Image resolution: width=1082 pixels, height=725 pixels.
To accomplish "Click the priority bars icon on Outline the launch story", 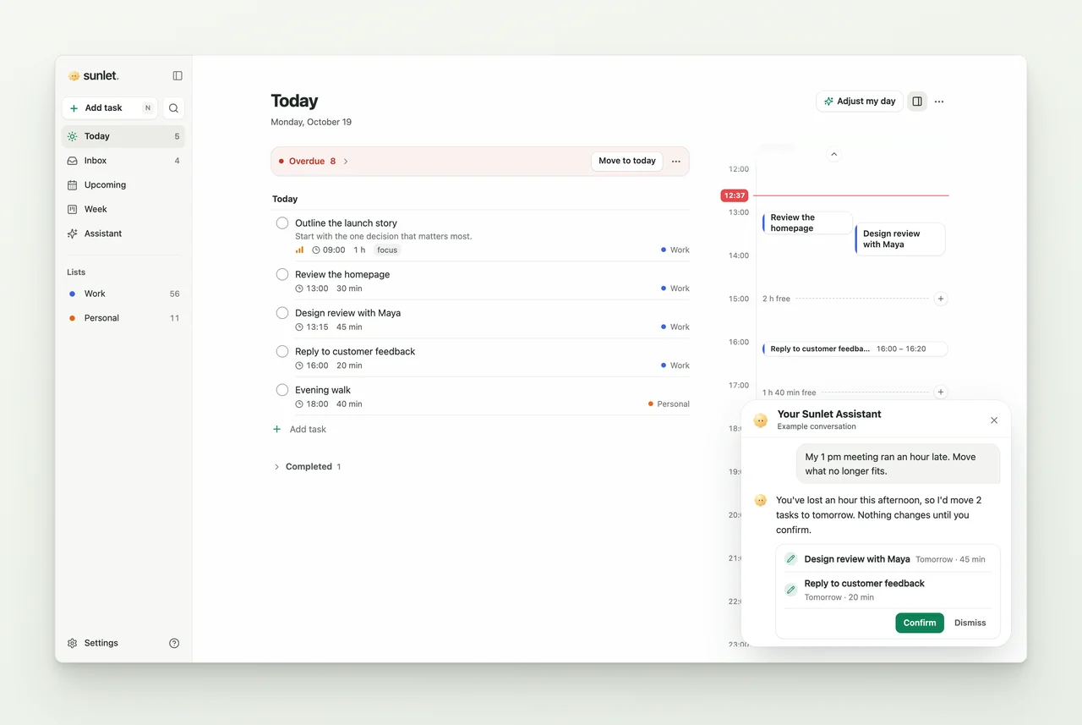I will click(x=299, y=250).
